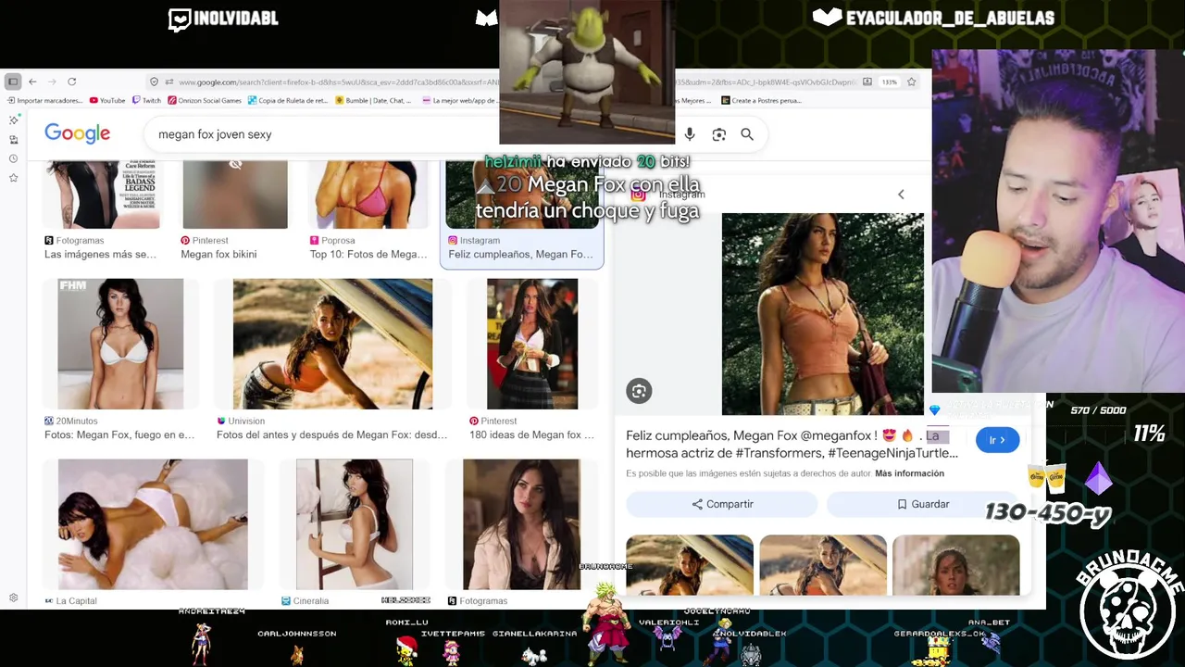Start voice search with the microphone icon
This screenshot has width=1185, height=667.
690,134
